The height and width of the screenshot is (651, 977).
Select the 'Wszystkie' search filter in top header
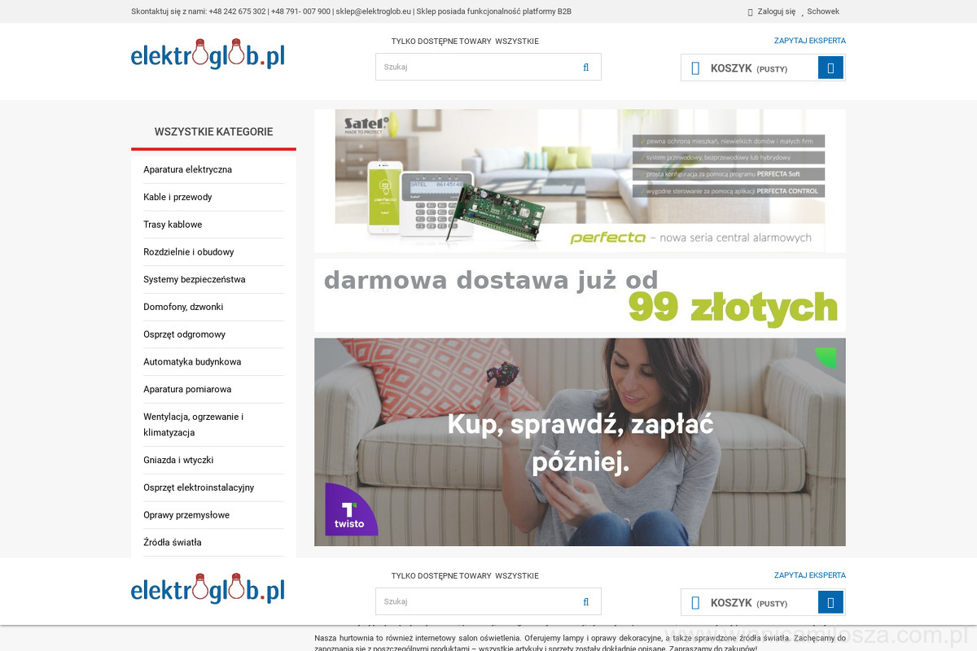(516, 42)
